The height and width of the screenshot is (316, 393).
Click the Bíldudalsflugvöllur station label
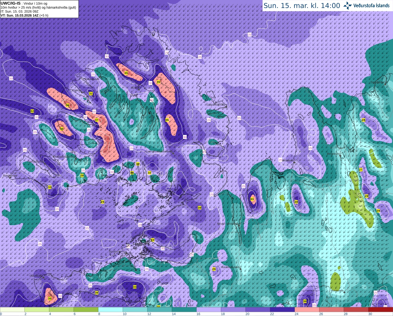[64, 156]
